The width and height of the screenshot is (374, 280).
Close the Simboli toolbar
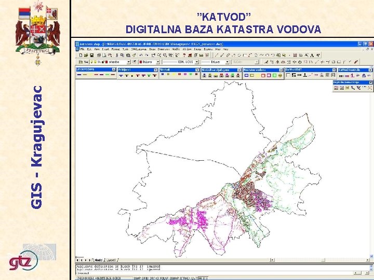point(197,70)
